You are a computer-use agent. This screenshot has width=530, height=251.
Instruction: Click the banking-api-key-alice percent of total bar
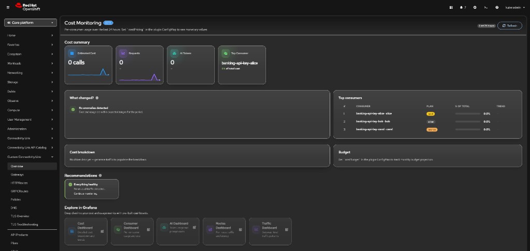(468, 113)
